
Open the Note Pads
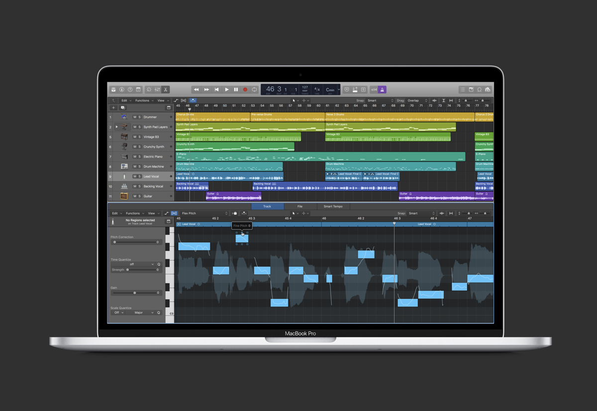point(471,90)
